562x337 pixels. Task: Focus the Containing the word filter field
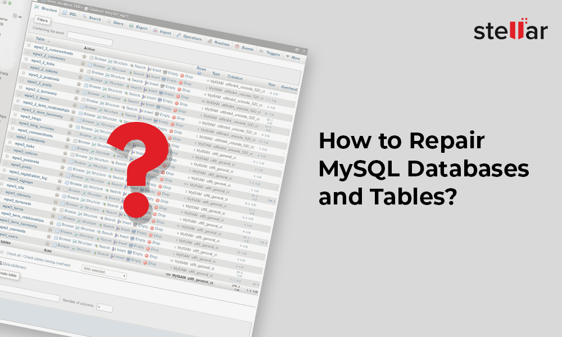pyautogui.click(x=89, y=39)
